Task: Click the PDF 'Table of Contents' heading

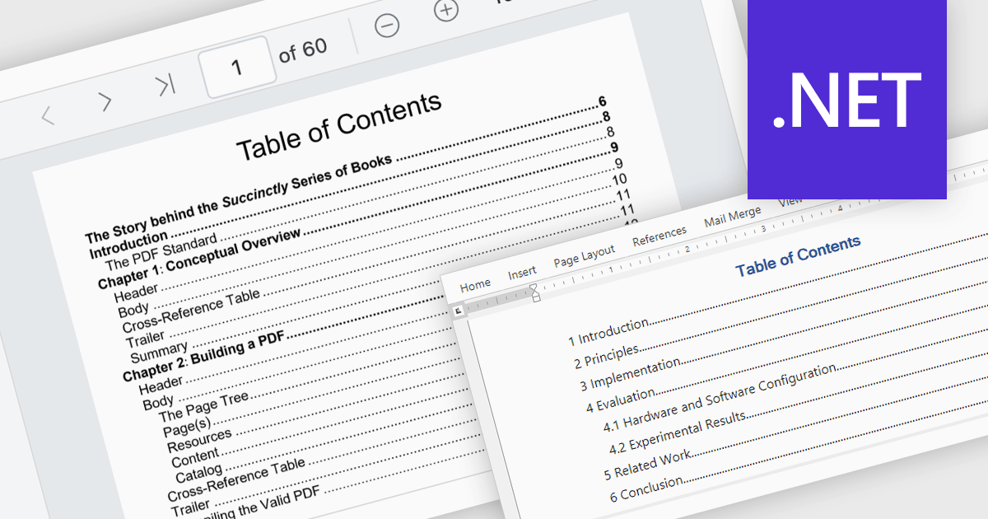Action: coord(339,126)
